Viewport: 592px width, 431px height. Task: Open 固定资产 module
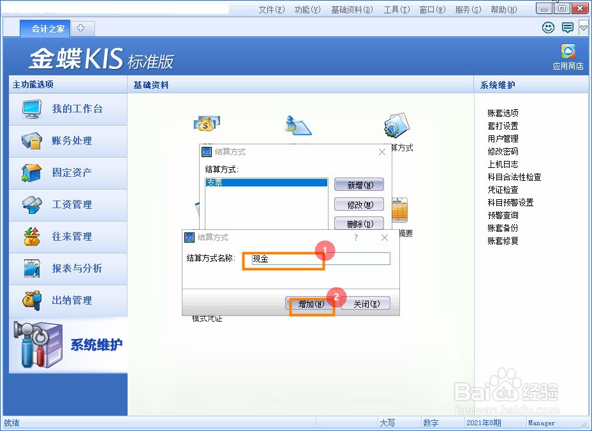coord(68,173)
